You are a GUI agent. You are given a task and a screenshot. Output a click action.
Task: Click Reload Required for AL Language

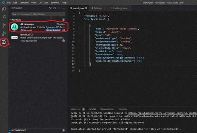point(53,30)
